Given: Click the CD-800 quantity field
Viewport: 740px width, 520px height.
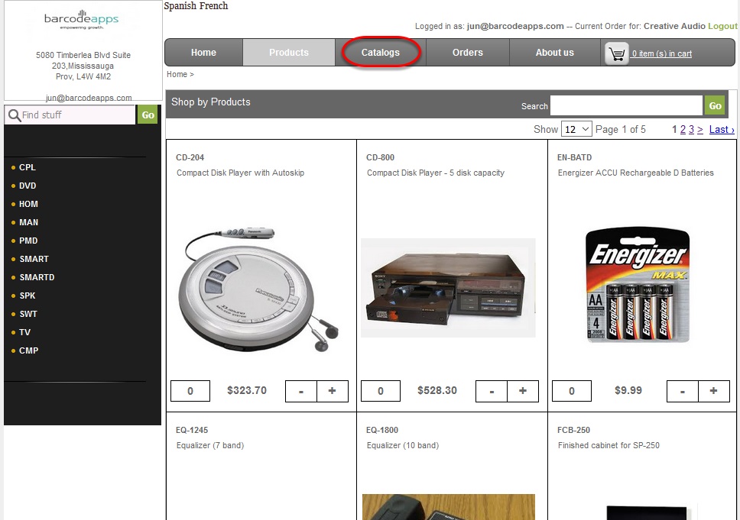Looking at the screenshot, I should point(381,391).
